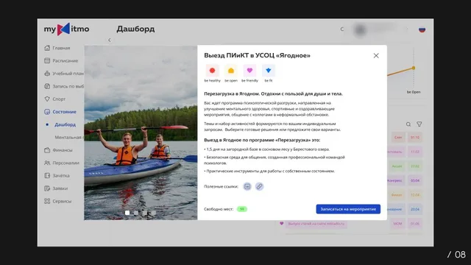Open the filter icon in events list
The width and height of the screenshot is (471, 265).
point(419,124)
